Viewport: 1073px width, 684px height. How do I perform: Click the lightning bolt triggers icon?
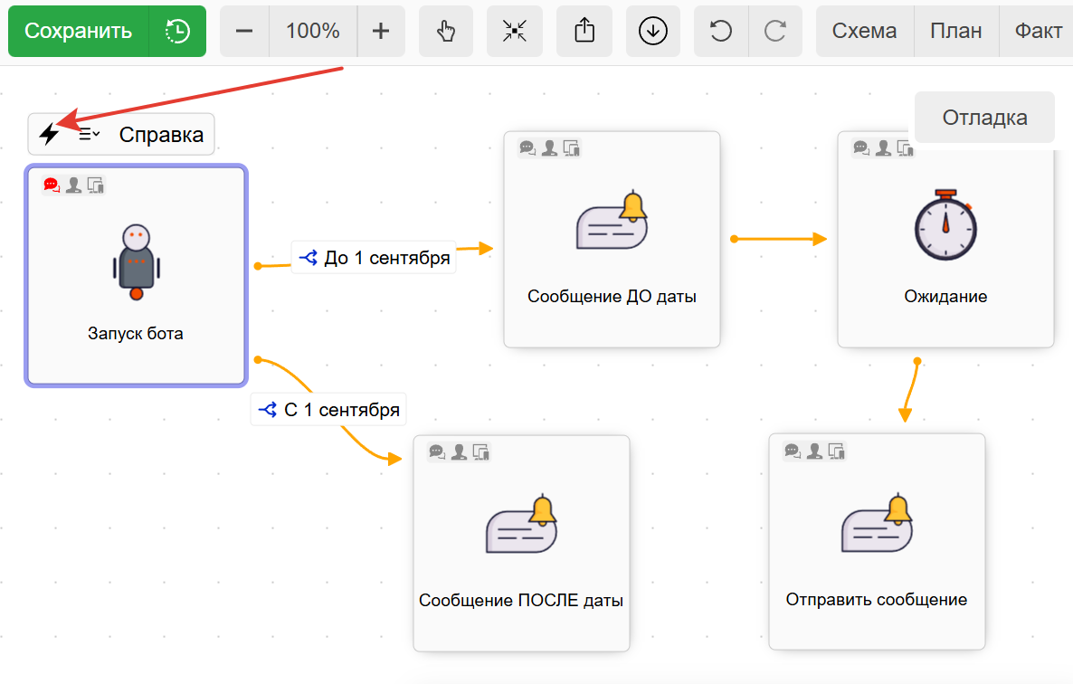49,135
